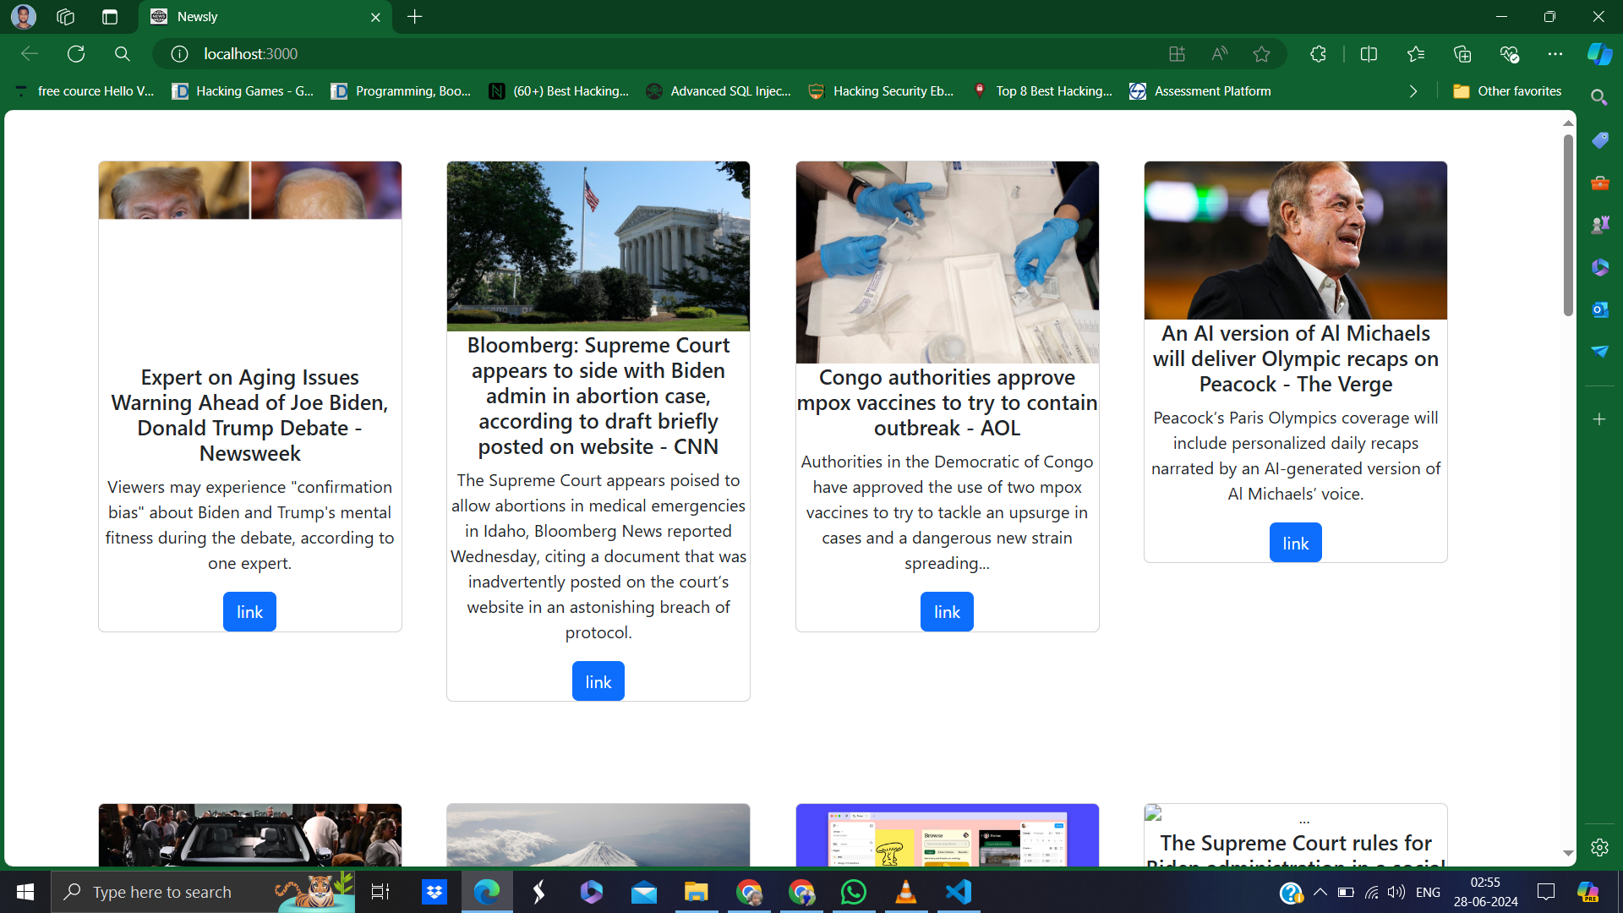Click the taskbar 'Type here to search' box
Screen dimensions: 1623x913
click(203, 892)
